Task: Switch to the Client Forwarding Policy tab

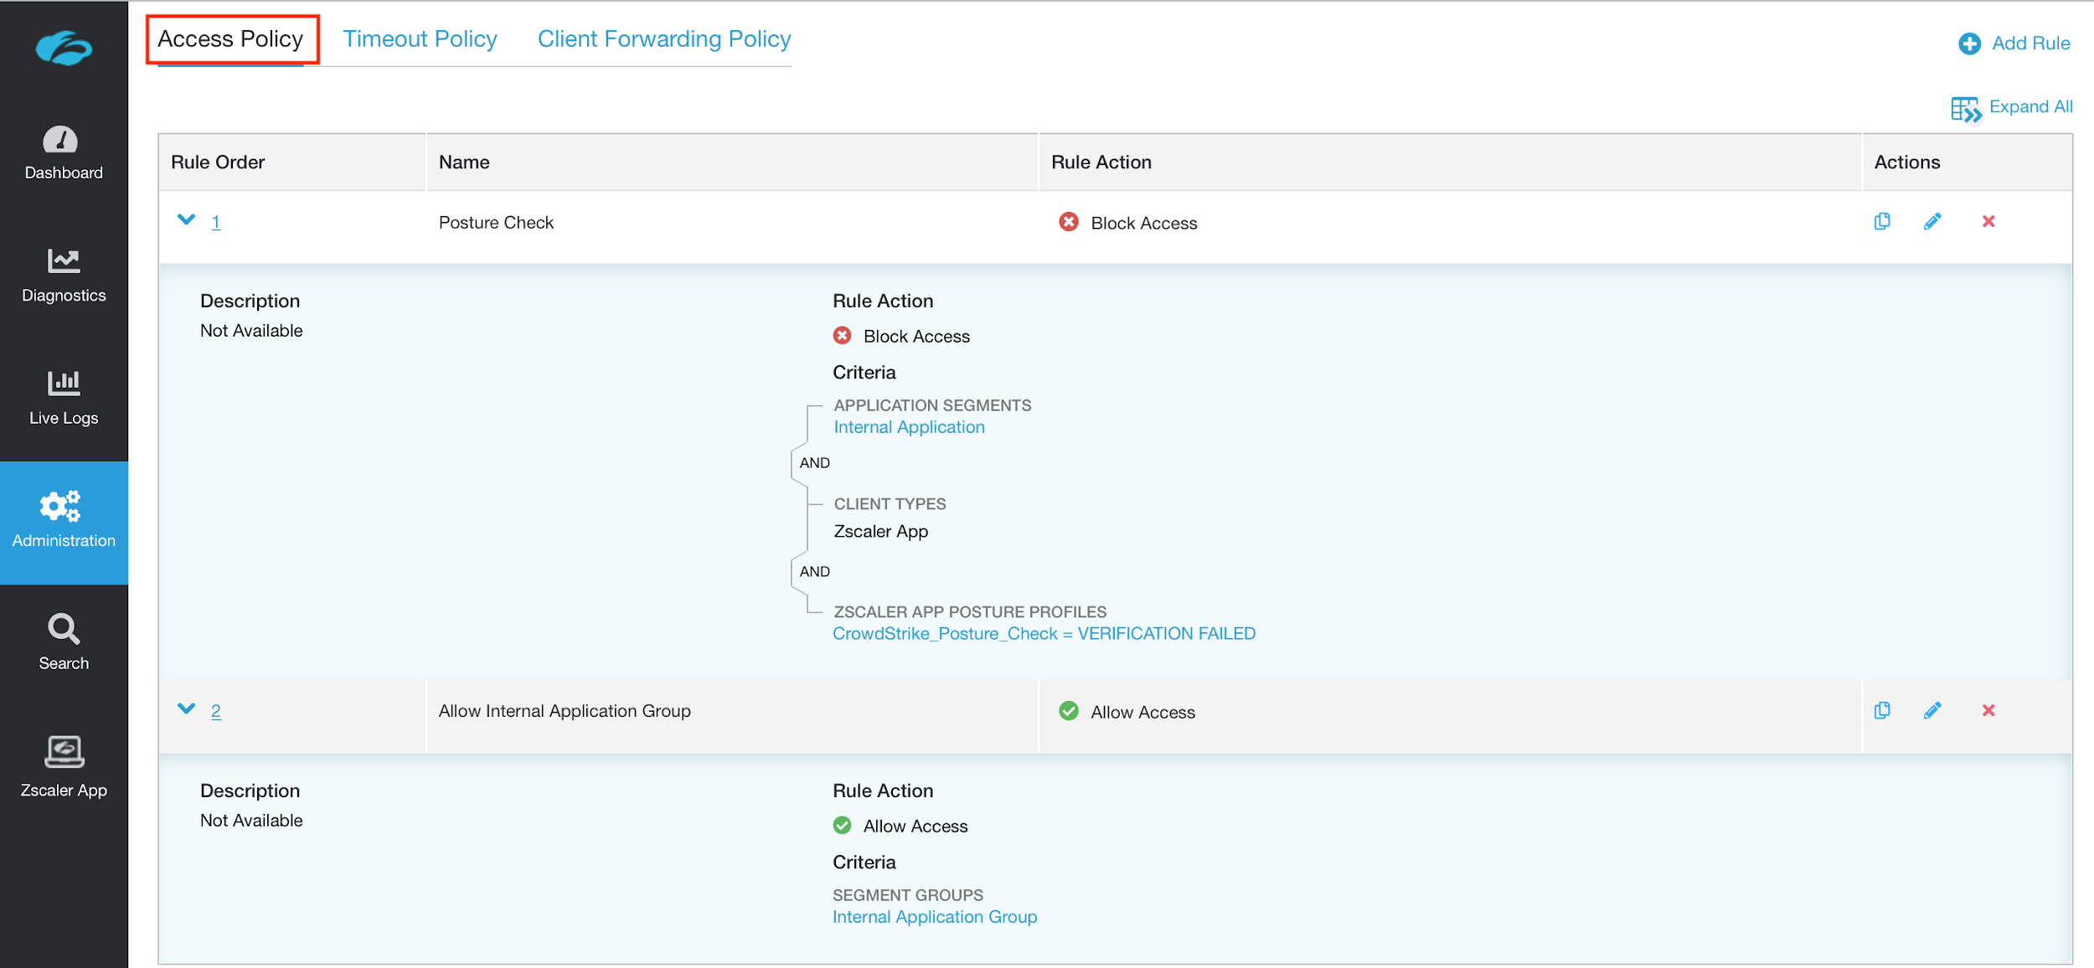Action: pyautogui.click(x=663, y=39)
